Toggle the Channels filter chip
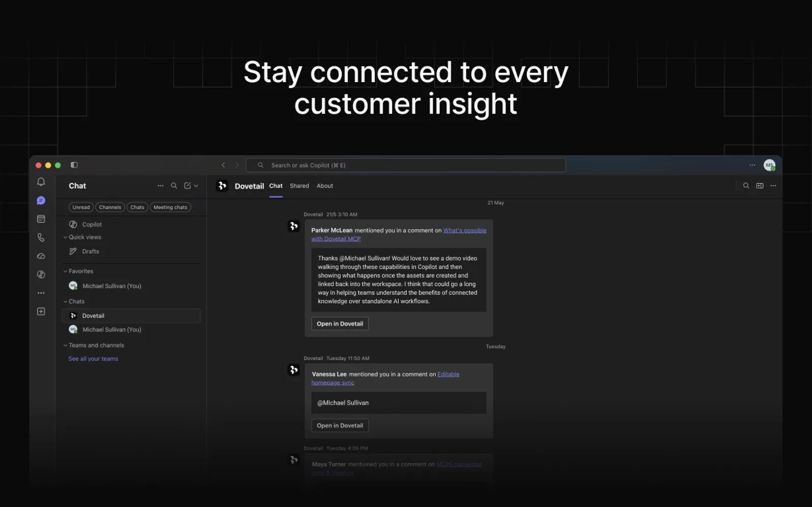Screen dimensions: 812x507 110,207
